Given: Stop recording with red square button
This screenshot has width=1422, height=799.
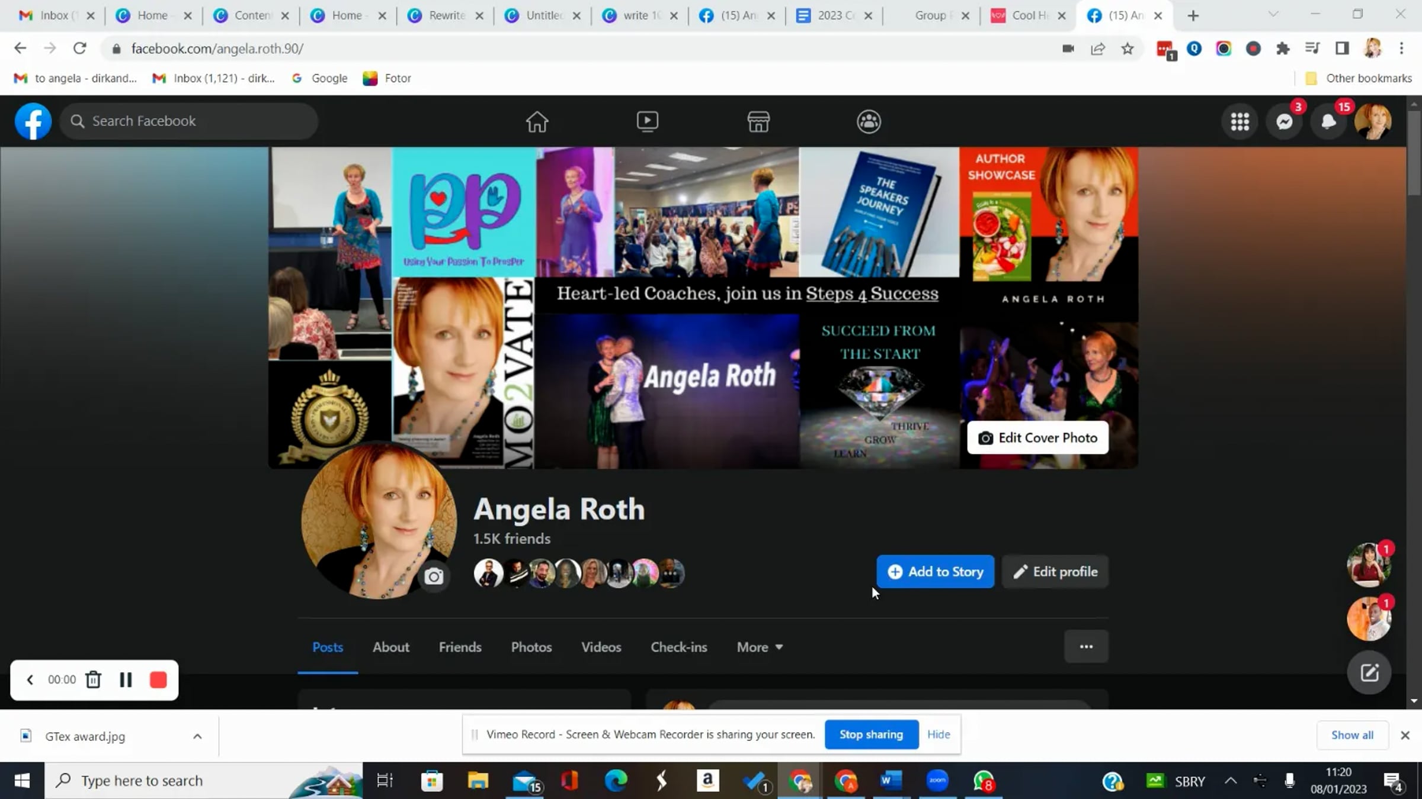Looking at the screenshot, I should pyautogui.click(x=158, y=679).
